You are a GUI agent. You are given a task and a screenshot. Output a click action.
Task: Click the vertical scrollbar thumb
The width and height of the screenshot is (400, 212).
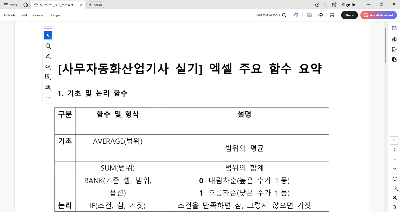point(386,46)
